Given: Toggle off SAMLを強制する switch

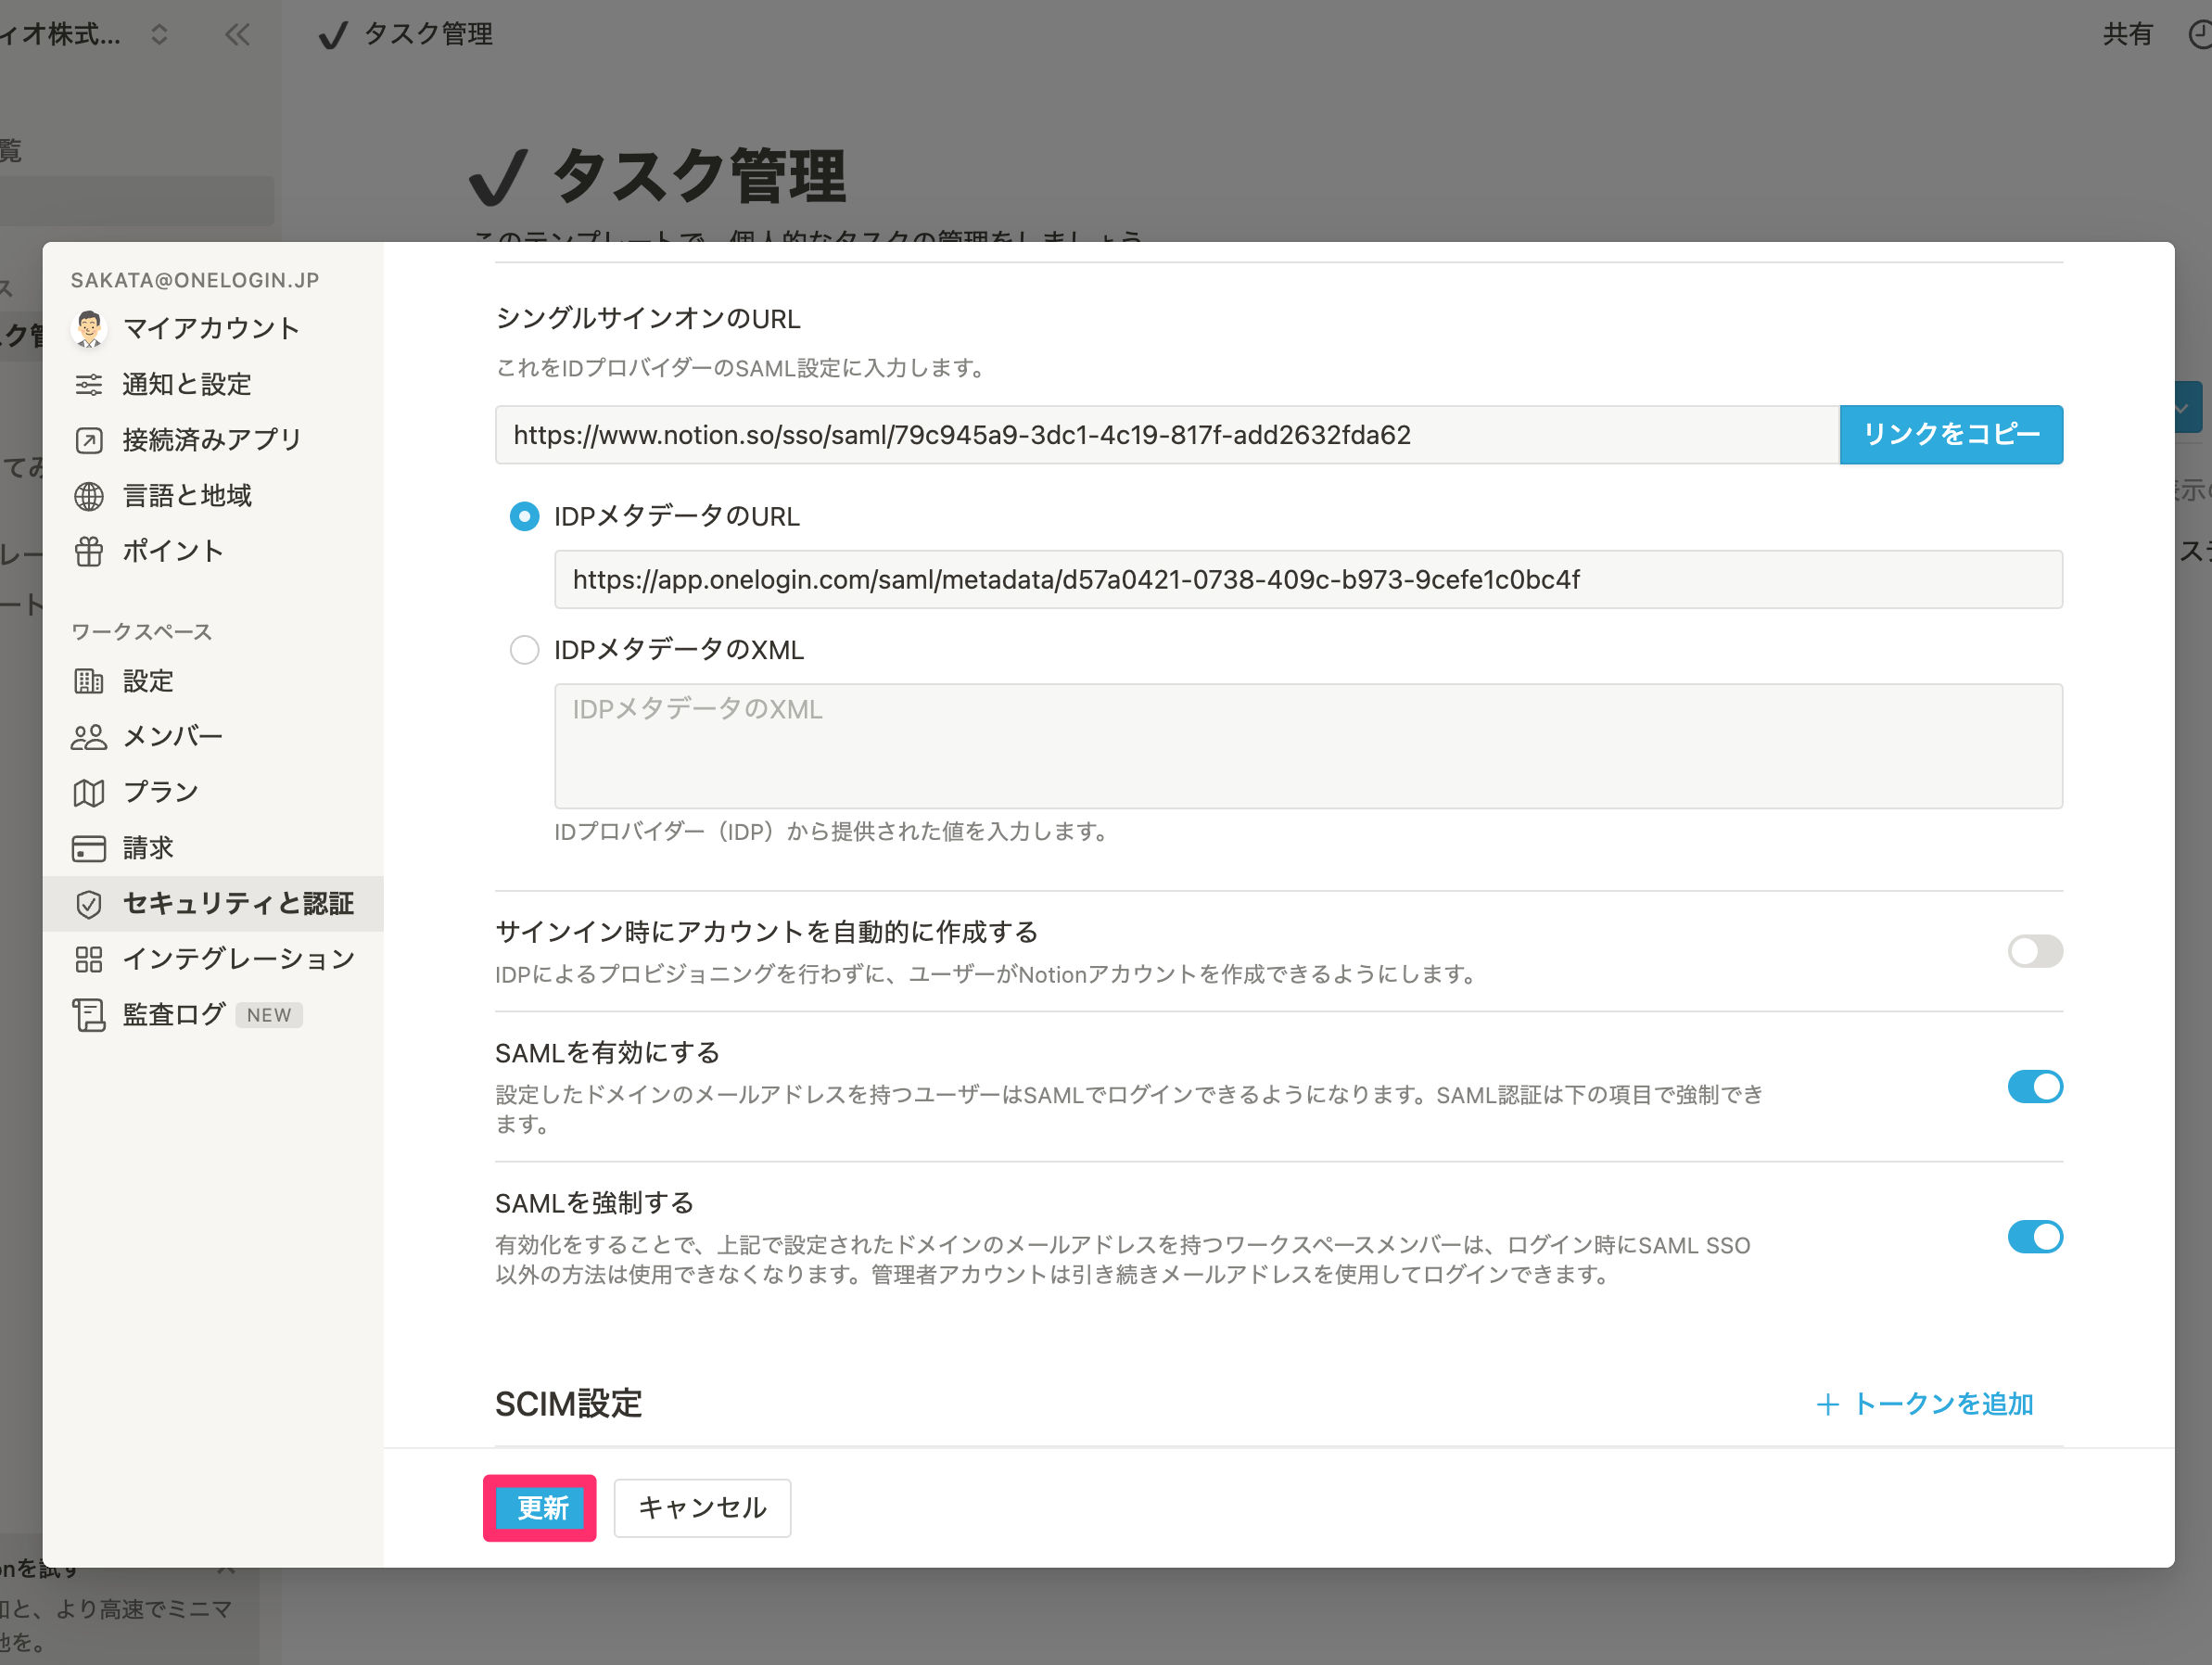Looking at the screenshot, I should point(2035,1237).
